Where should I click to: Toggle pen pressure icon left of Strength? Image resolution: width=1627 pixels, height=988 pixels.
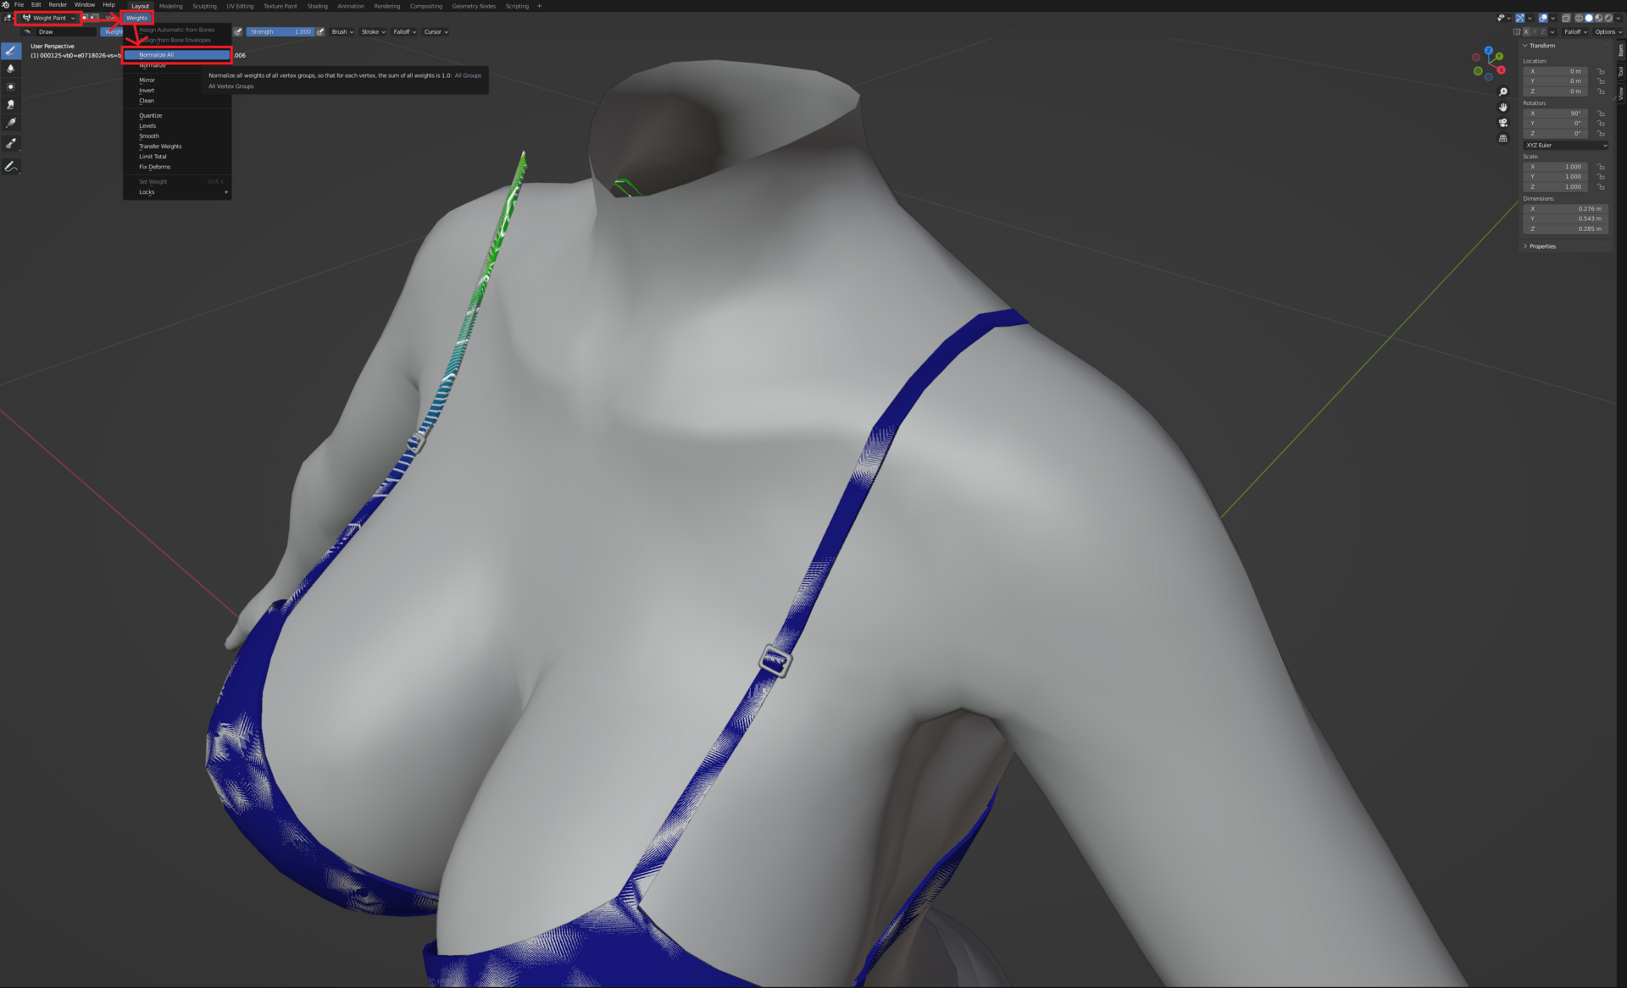click(239, 31)
